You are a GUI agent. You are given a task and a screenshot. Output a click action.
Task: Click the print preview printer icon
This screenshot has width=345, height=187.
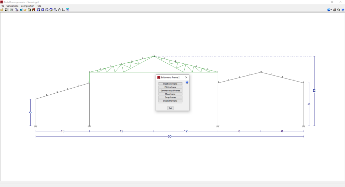[x=339, y=10]
